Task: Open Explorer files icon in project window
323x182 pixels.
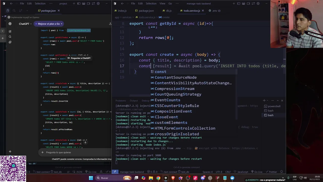Action: click(8, 11)
